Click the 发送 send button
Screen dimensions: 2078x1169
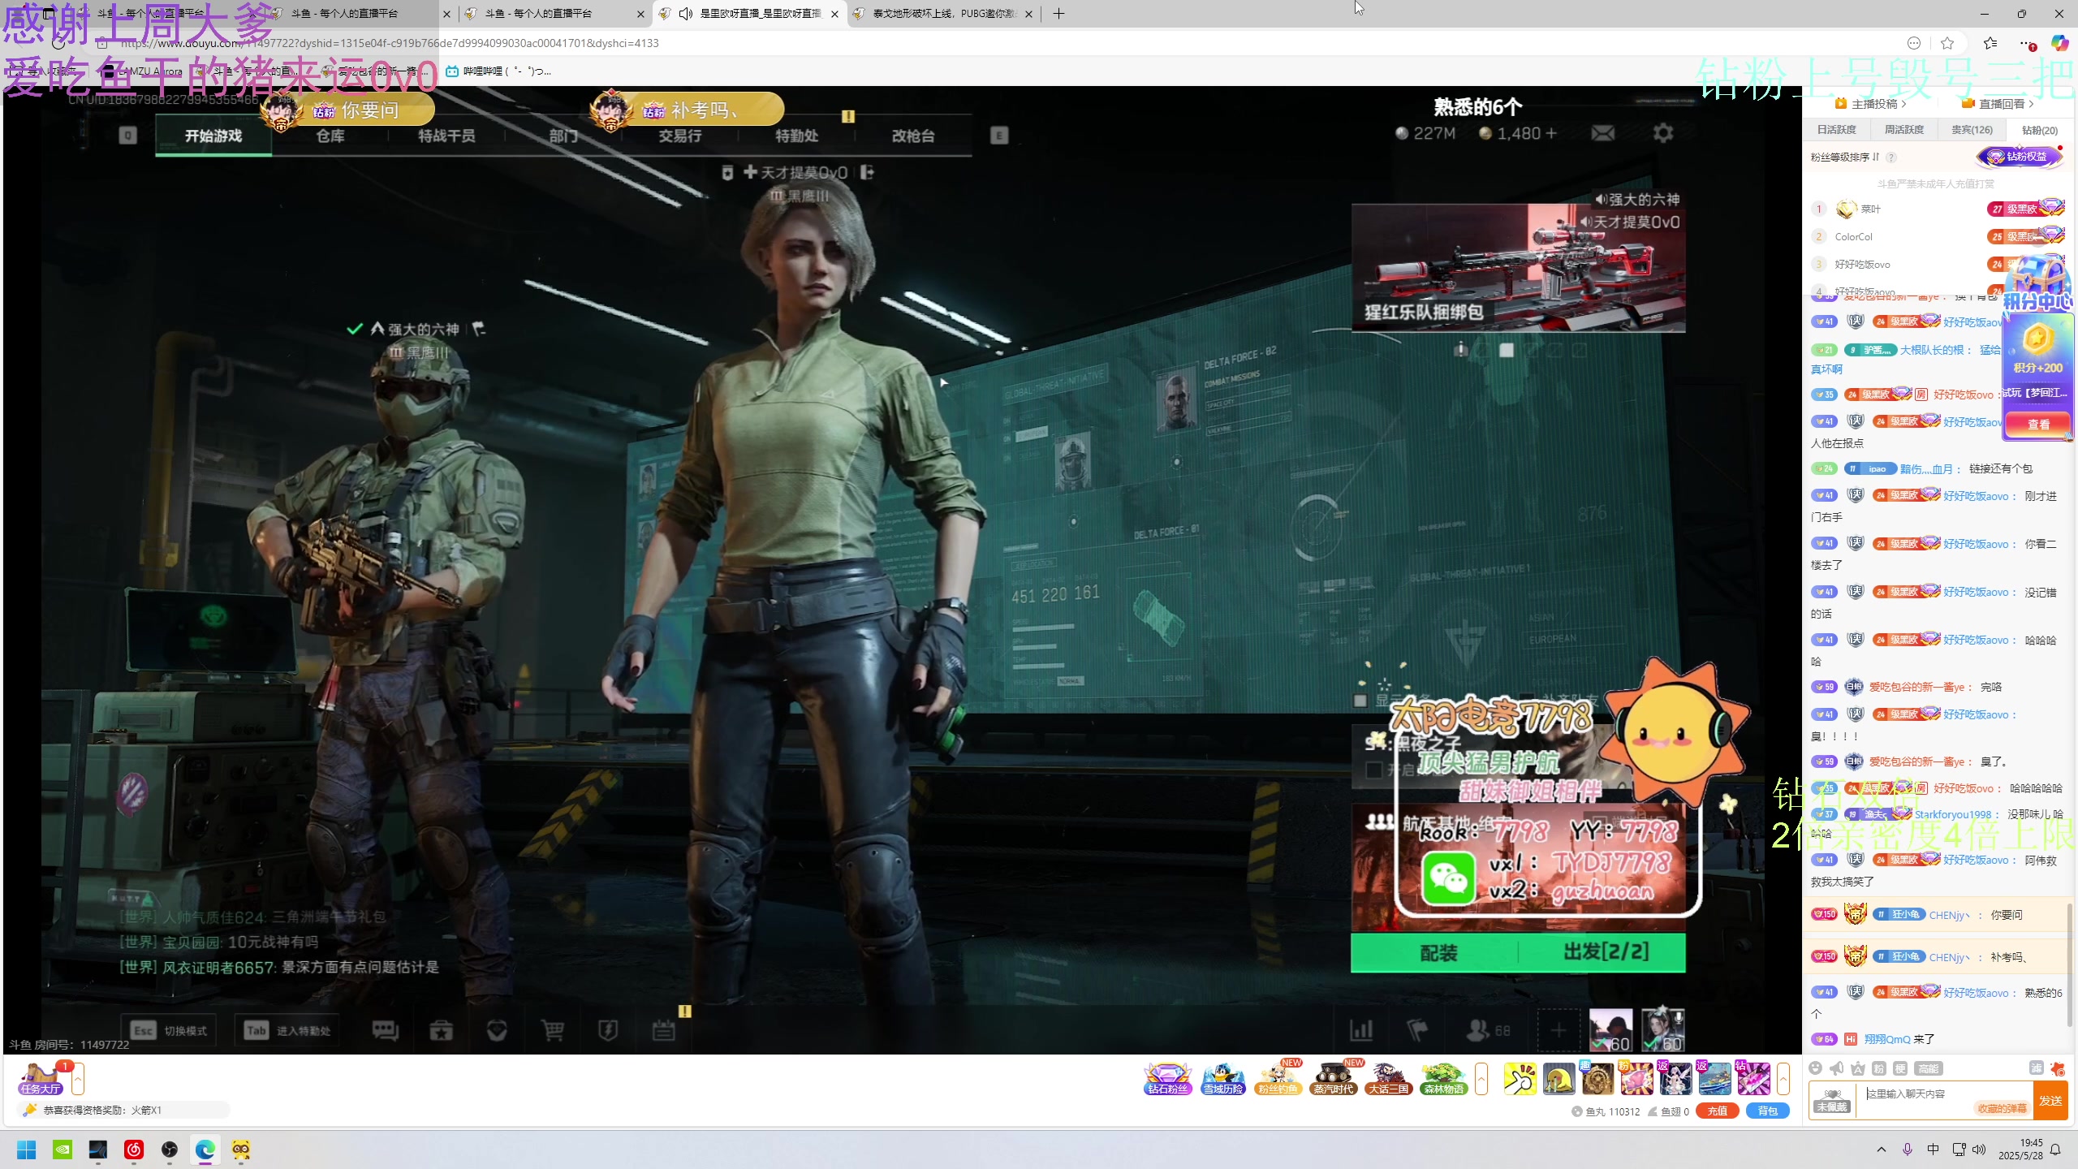[2050, 1101]
